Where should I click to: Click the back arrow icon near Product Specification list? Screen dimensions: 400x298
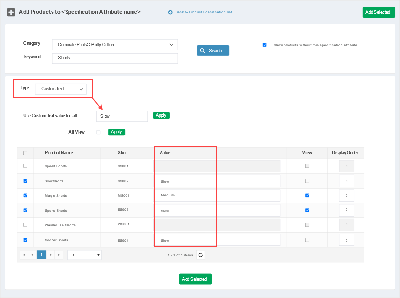(x=170, y=12)
